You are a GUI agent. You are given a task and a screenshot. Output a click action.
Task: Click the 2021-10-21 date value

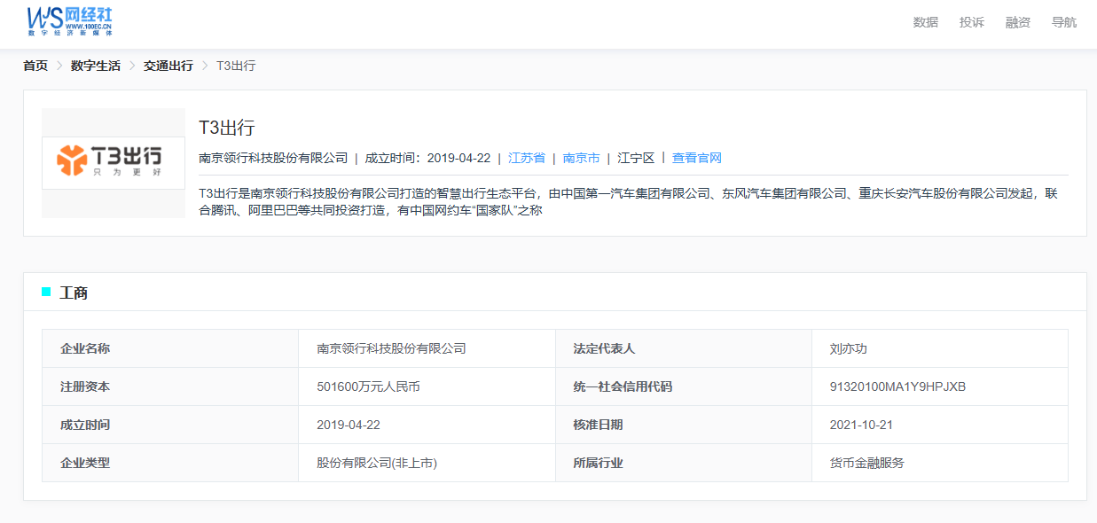click(861, 425)
